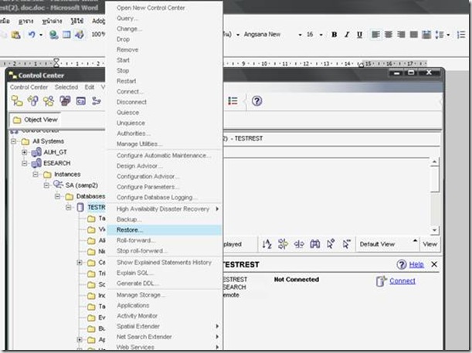Open Angsana New font dropdown

click(300, 35)
